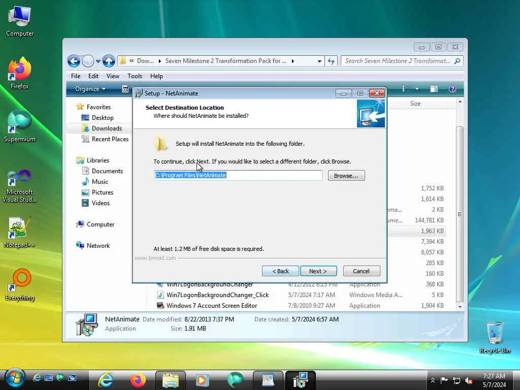Open the View menu in Explorer
The image size is (520, 390).
pyautogui.click(x=113, y=76)
